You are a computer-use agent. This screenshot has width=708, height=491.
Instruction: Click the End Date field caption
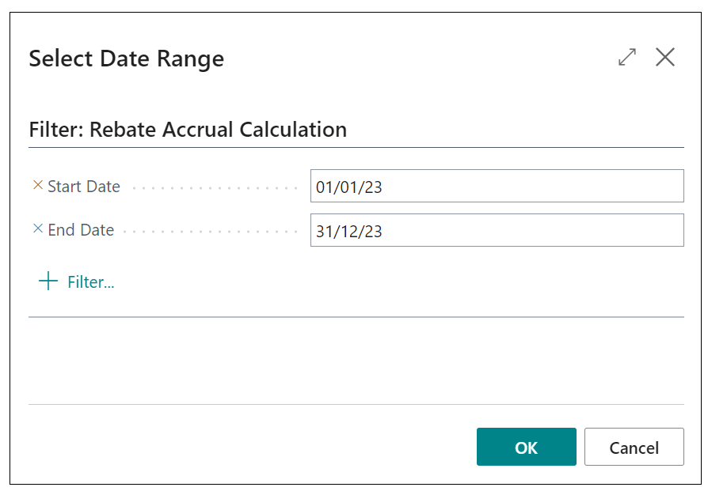tap(80, 229)
